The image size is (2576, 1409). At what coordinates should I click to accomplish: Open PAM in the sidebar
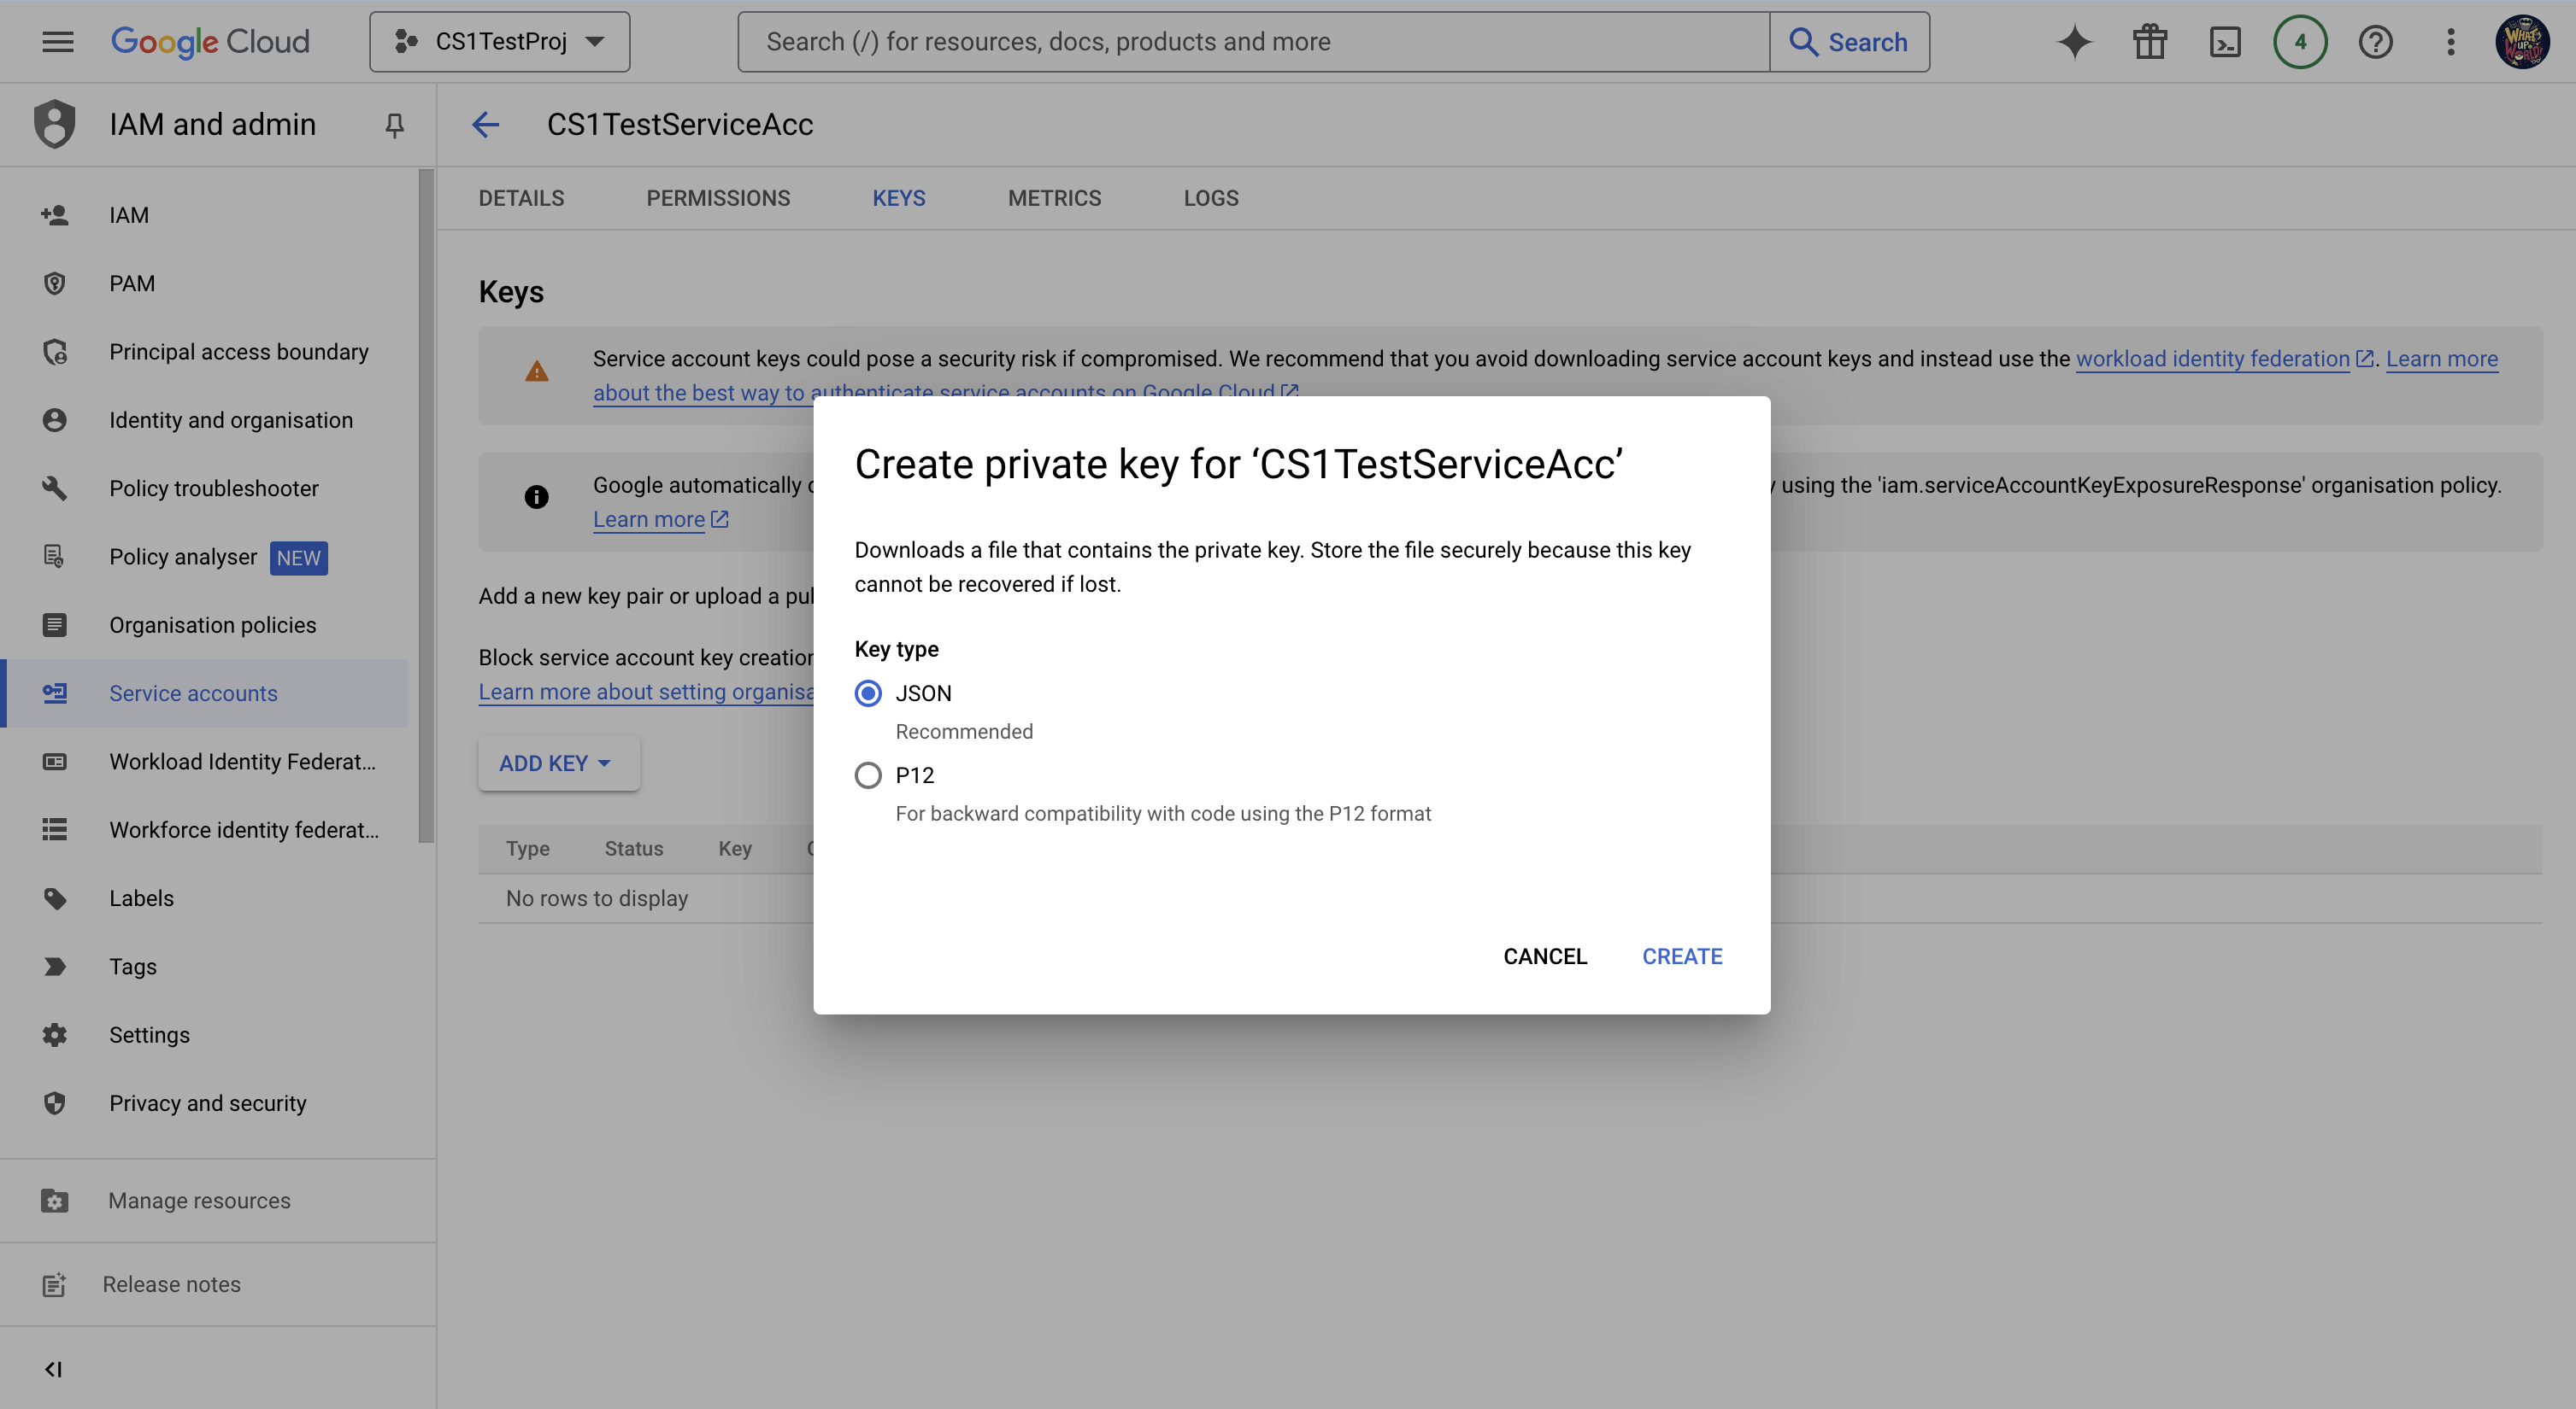204,284
